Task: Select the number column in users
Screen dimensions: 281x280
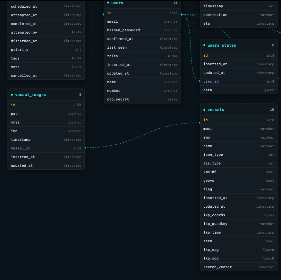Action: 142,91
